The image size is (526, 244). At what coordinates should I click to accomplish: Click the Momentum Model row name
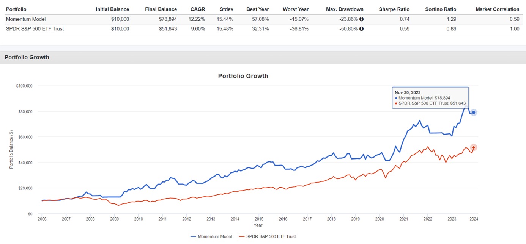[x=25, y=19]
